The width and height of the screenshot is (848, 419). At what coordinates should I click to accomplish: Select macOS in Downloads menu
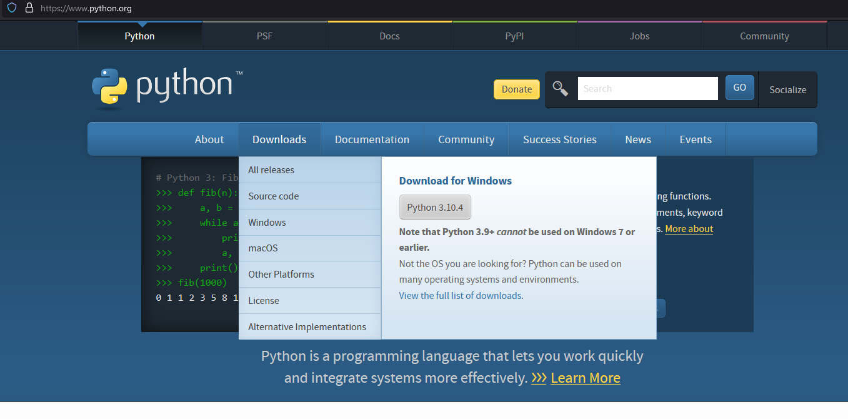[310, 248]
